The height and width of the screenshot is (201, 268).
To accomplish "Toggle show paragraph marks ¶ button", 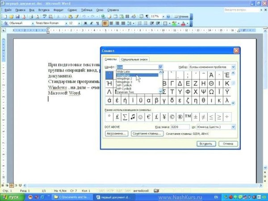I will tap(147, 16).
